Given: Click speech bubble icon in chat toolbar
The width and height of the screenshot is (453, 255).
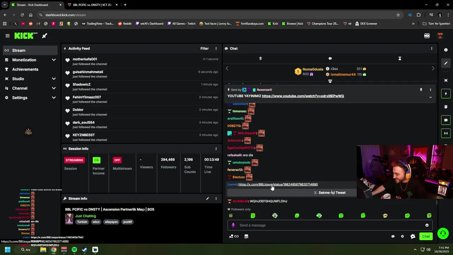Looking at the screenshot, I should pos(330,58).
